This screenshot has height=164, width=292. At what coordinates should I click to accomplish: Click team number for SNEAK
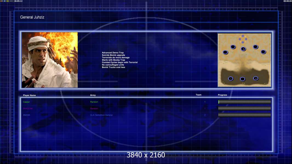click(205, 115)
